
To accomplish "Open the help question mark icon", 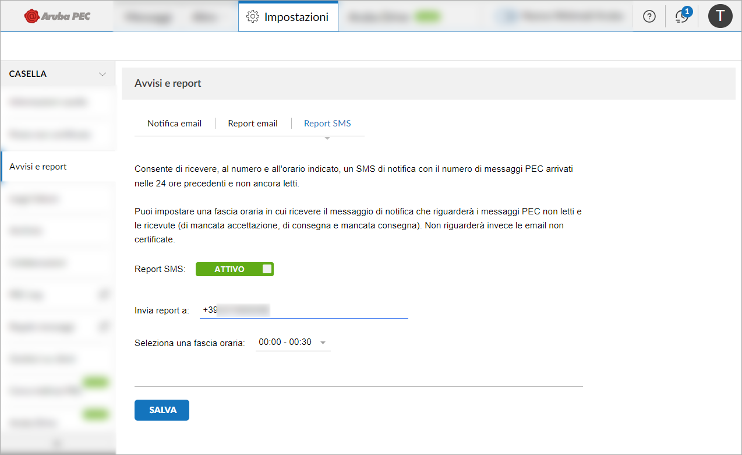I will tap(649, 16).
